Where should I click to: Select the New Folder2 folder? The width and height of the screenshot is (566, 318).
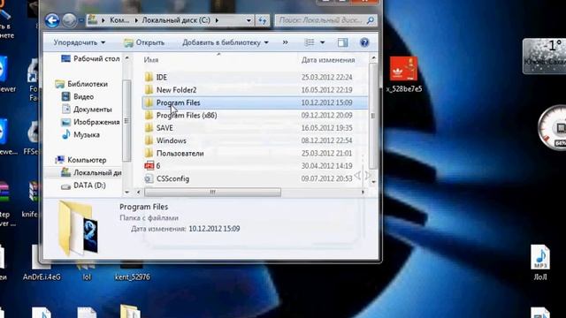(176, 90)
